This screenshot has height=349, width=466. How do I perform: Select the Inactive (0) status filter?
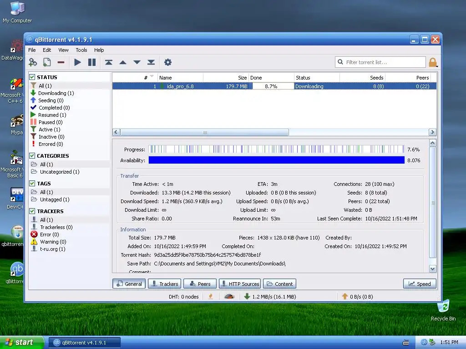pos(51,137)
